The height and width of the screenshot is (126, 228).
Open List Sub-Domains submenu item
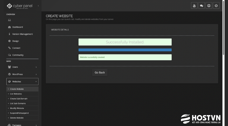pos(22,103)
